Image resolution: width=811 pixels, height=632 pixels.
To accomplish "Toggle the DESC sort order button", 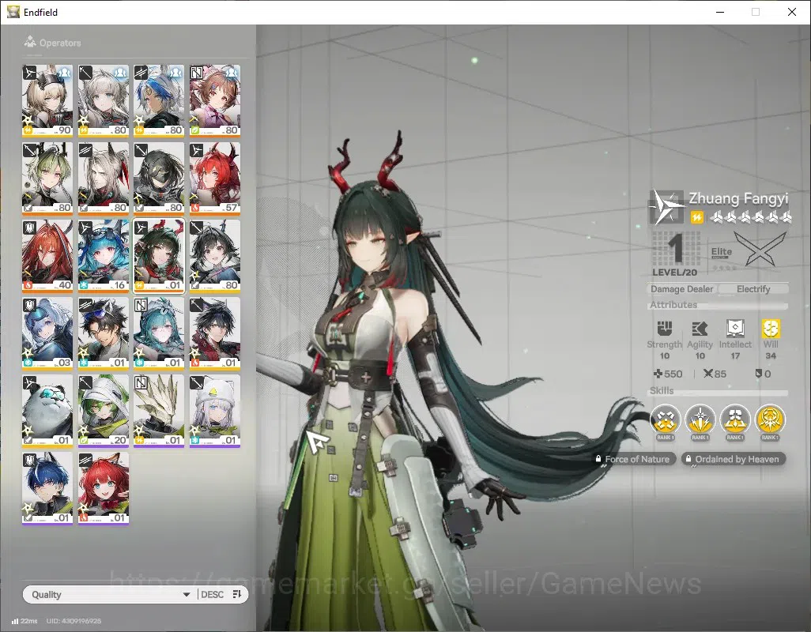I will 221,594.
